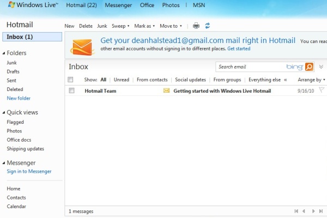
Task: Filter by Unread messages
Action: [x=122, y=80]
